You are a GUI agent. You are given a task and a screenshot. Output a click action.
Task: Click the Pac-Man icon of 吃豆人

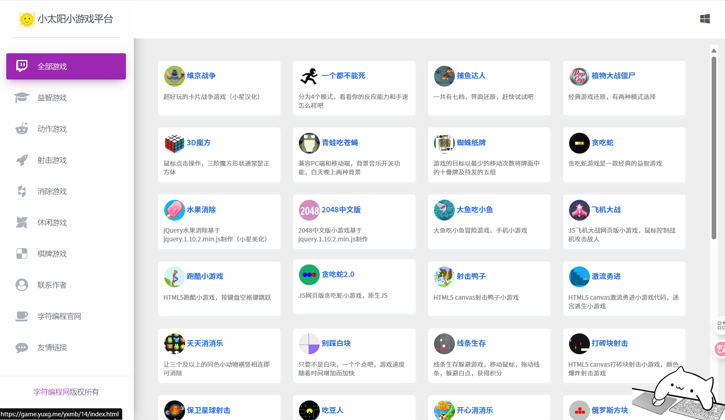tap(309, 410)
